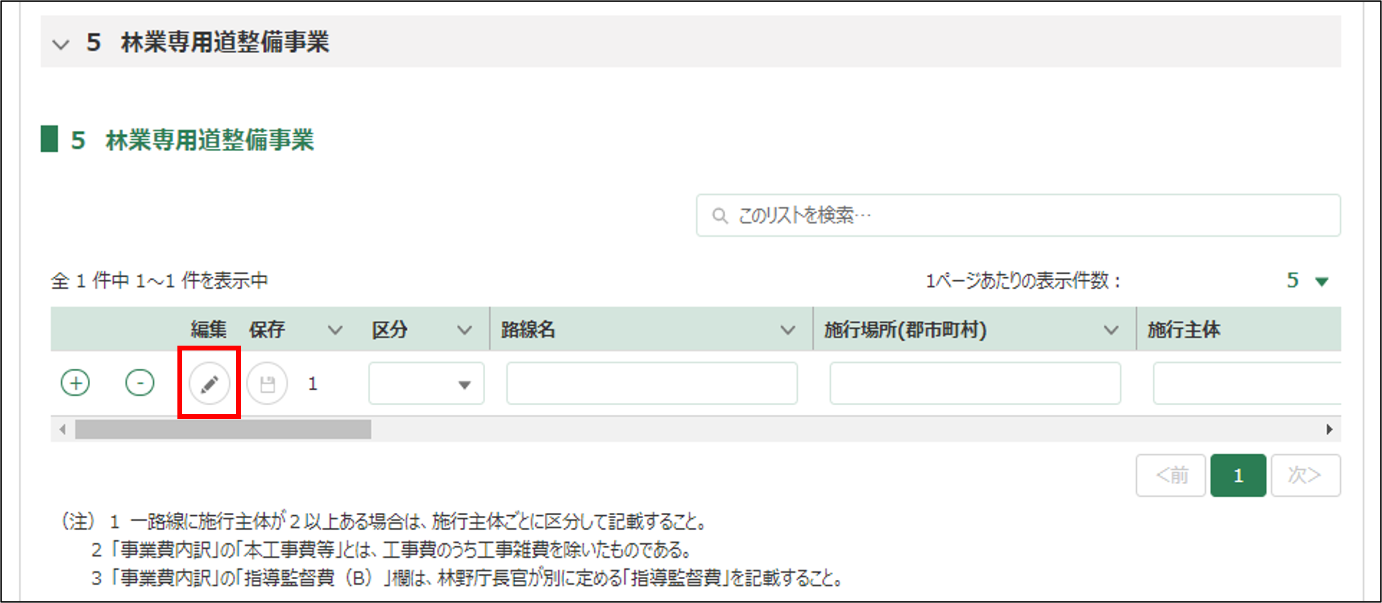1382x603 pixels.
Task: Go to page 1 in the pagination
Action: click(1238, 476)
